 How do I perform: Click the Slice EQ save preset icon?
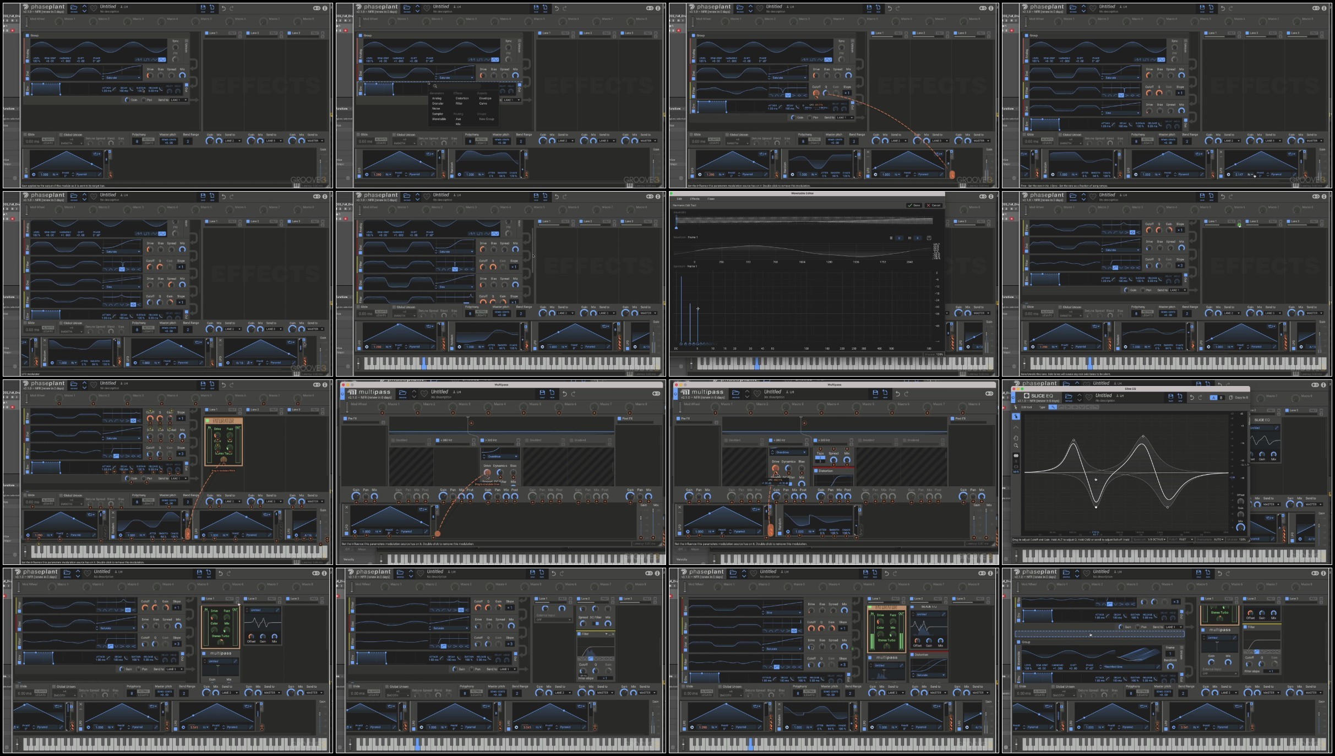[x=1171, y=397]
